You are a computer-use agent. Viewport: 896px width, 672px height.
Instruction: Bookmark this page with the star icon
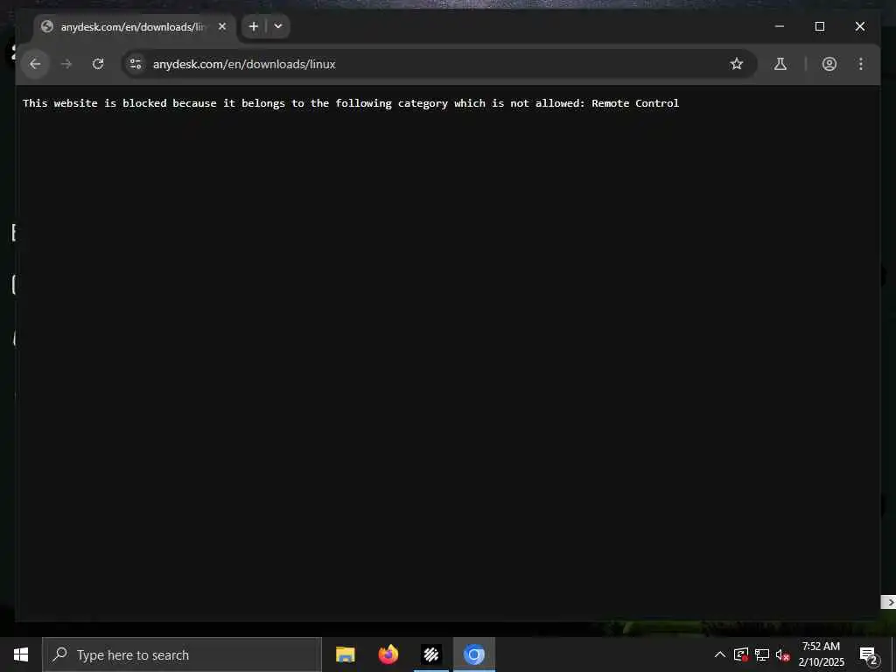click(737, 64)
